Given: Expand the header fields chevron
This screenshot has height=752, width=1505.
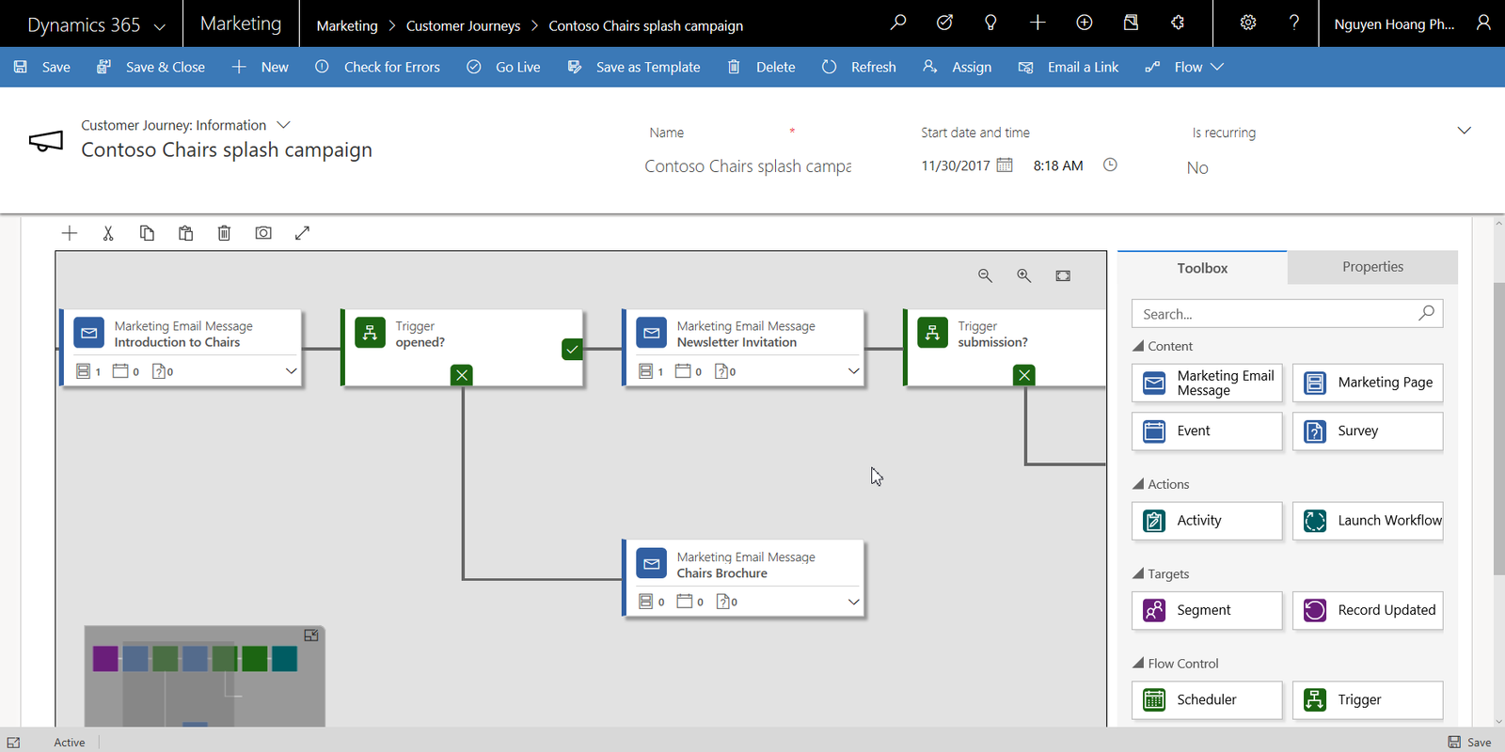Looking at the screenshot, I should tap(1464, 131).
